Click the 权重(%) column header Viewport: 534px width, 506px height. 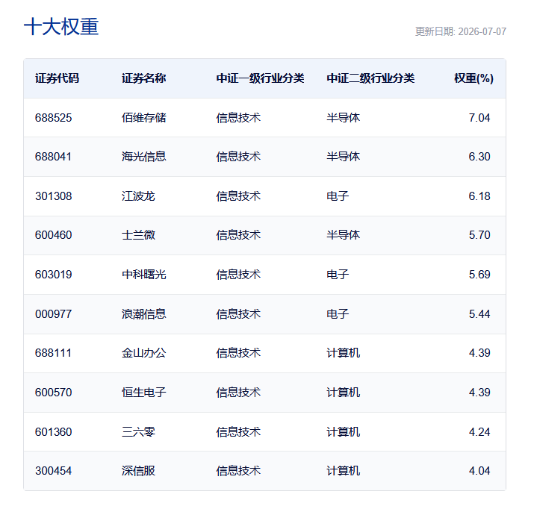pos(474,78)
